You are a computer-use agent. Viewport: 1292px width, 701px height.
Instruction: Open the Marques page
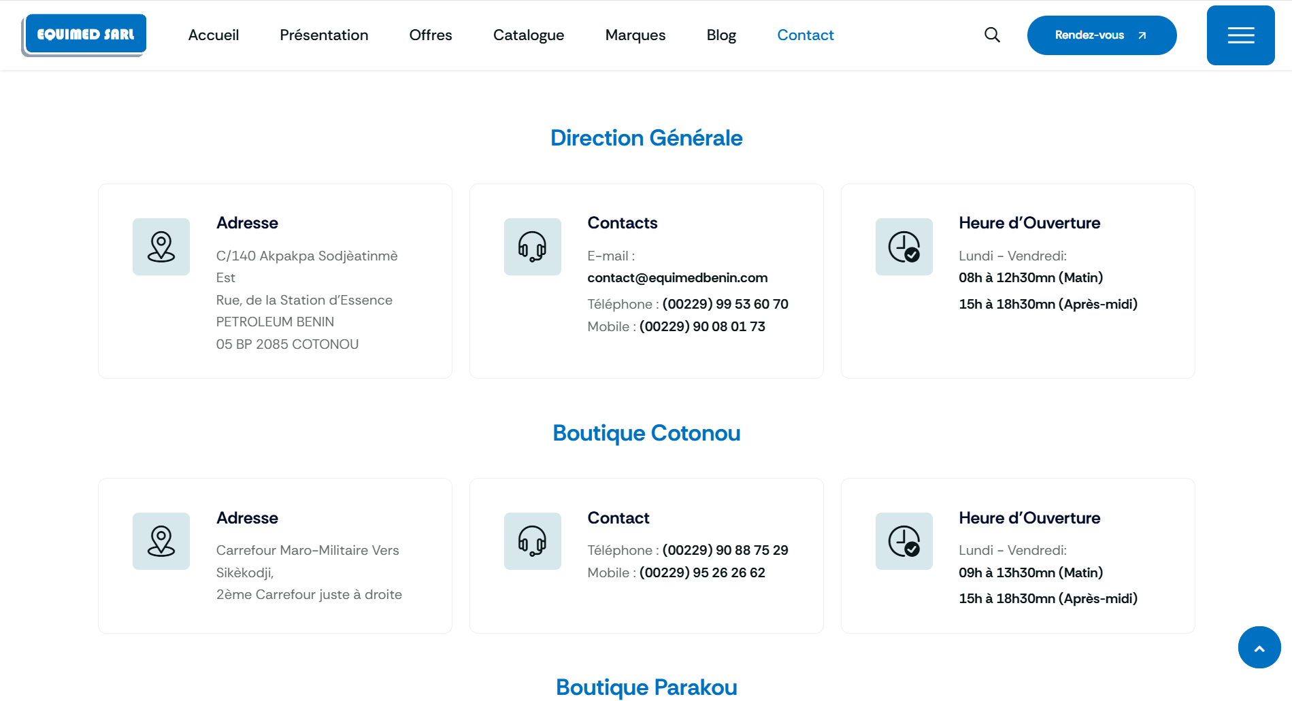(x=635, y=35)
